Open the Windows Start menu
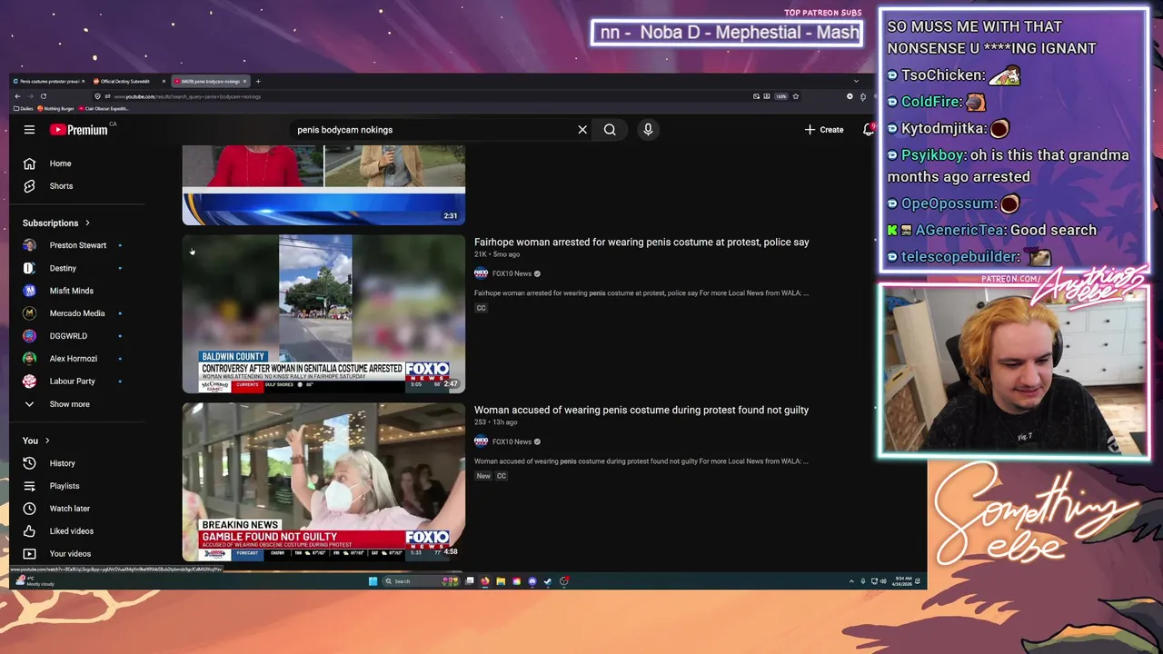The width and height of the screenshot is (1163, 654). [x=373, y=581]
